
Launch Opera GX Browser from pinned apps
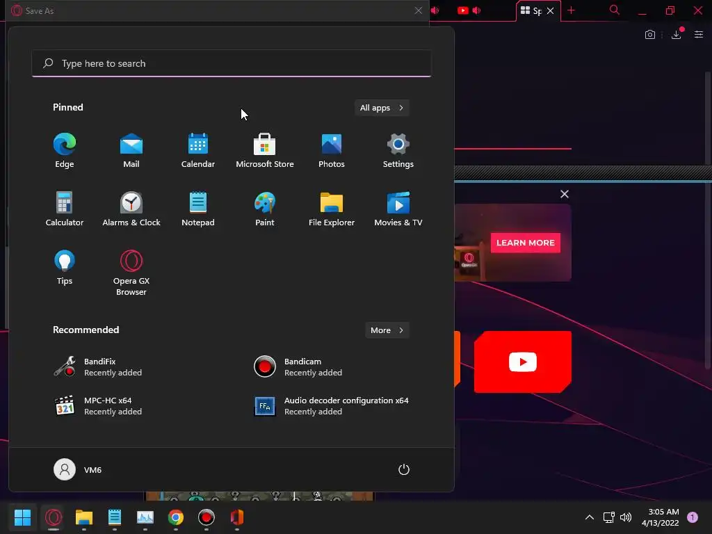[131, 273]
